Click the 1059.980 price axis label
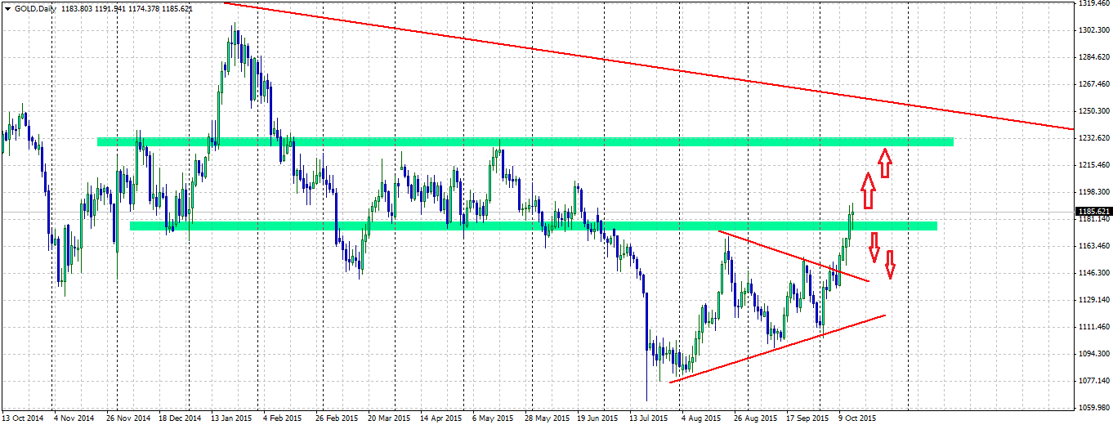The image size is (1113, 425). [1095, 408]
